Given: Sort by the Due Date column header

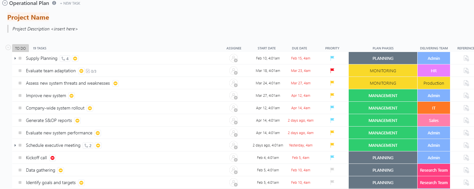Looking at the screenshot, I should pyautogui.click(x=299, y=48).
